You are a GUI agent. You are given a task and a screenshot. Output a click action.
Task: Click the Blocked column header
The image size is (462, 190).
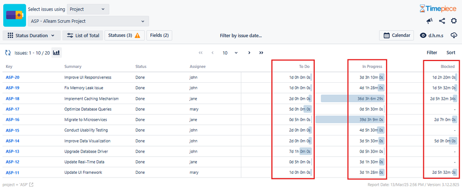pyautogui.click(x=448, y=67)
